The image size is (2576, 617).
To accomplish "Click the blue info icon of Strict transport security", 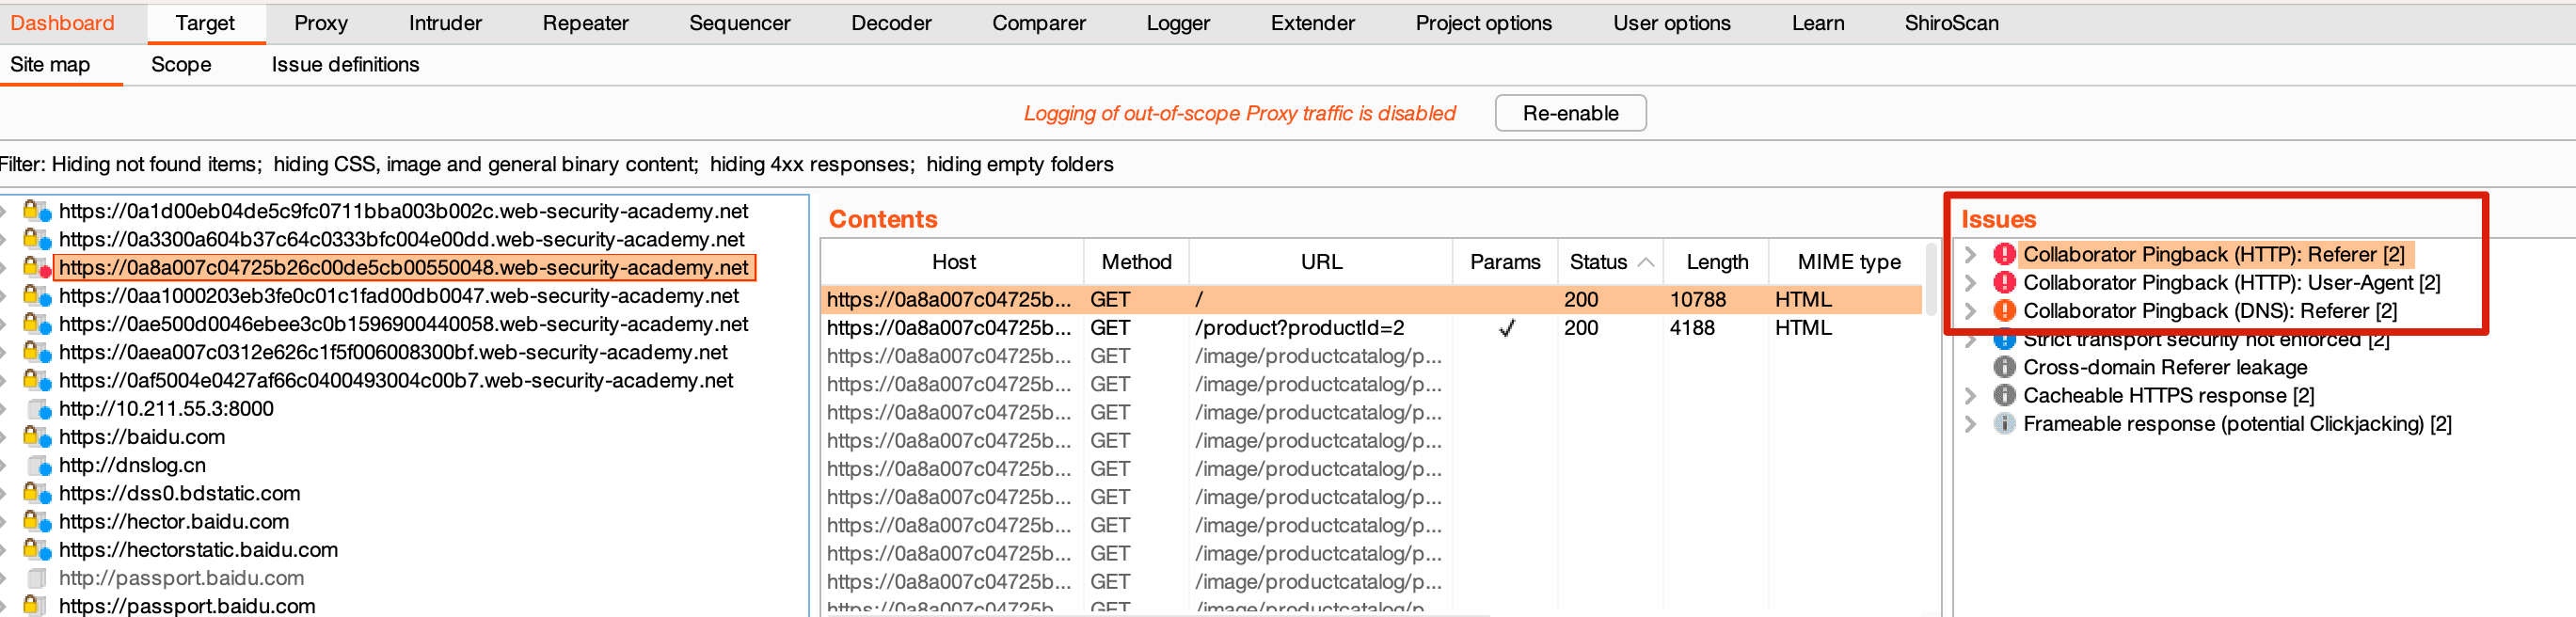I will pyautogui.click(x=2004, y=341).
